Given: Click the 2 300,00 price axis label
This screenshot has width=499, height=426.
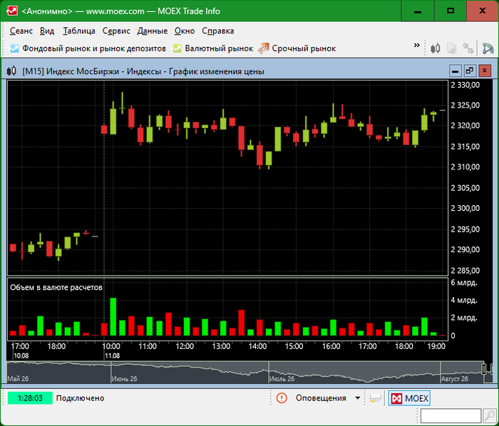Looking at the screenshot, I should coord(465,208).
